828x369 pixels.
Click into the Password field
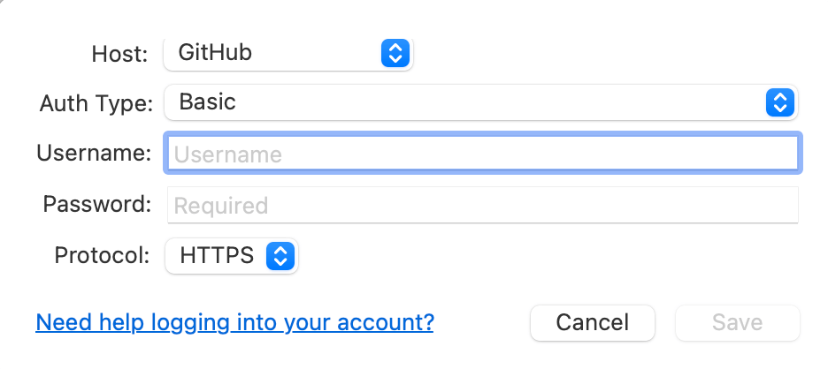(x=483, y=206)
